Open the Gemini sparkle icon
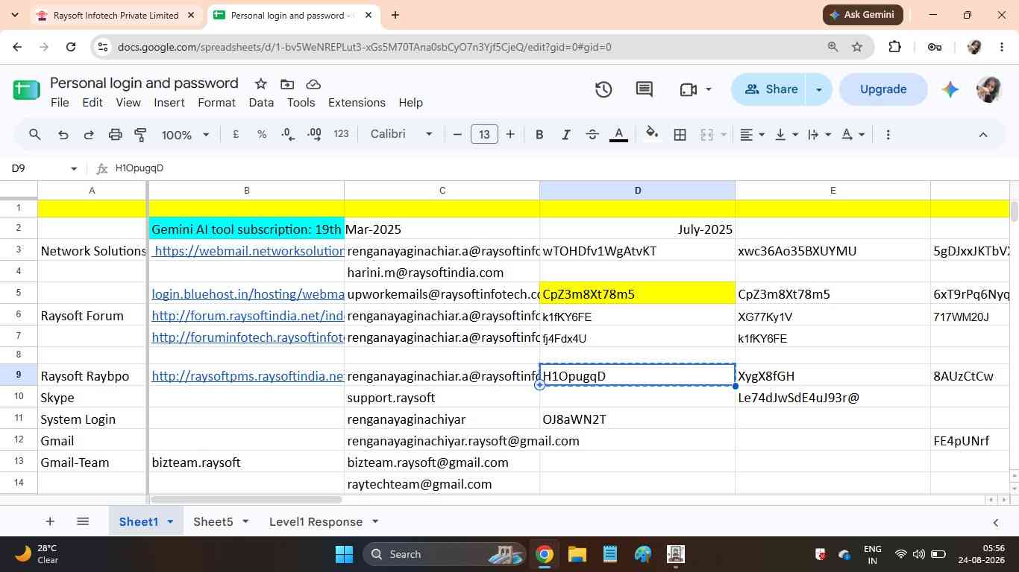The image size is (1019, 572). point(950,89)
